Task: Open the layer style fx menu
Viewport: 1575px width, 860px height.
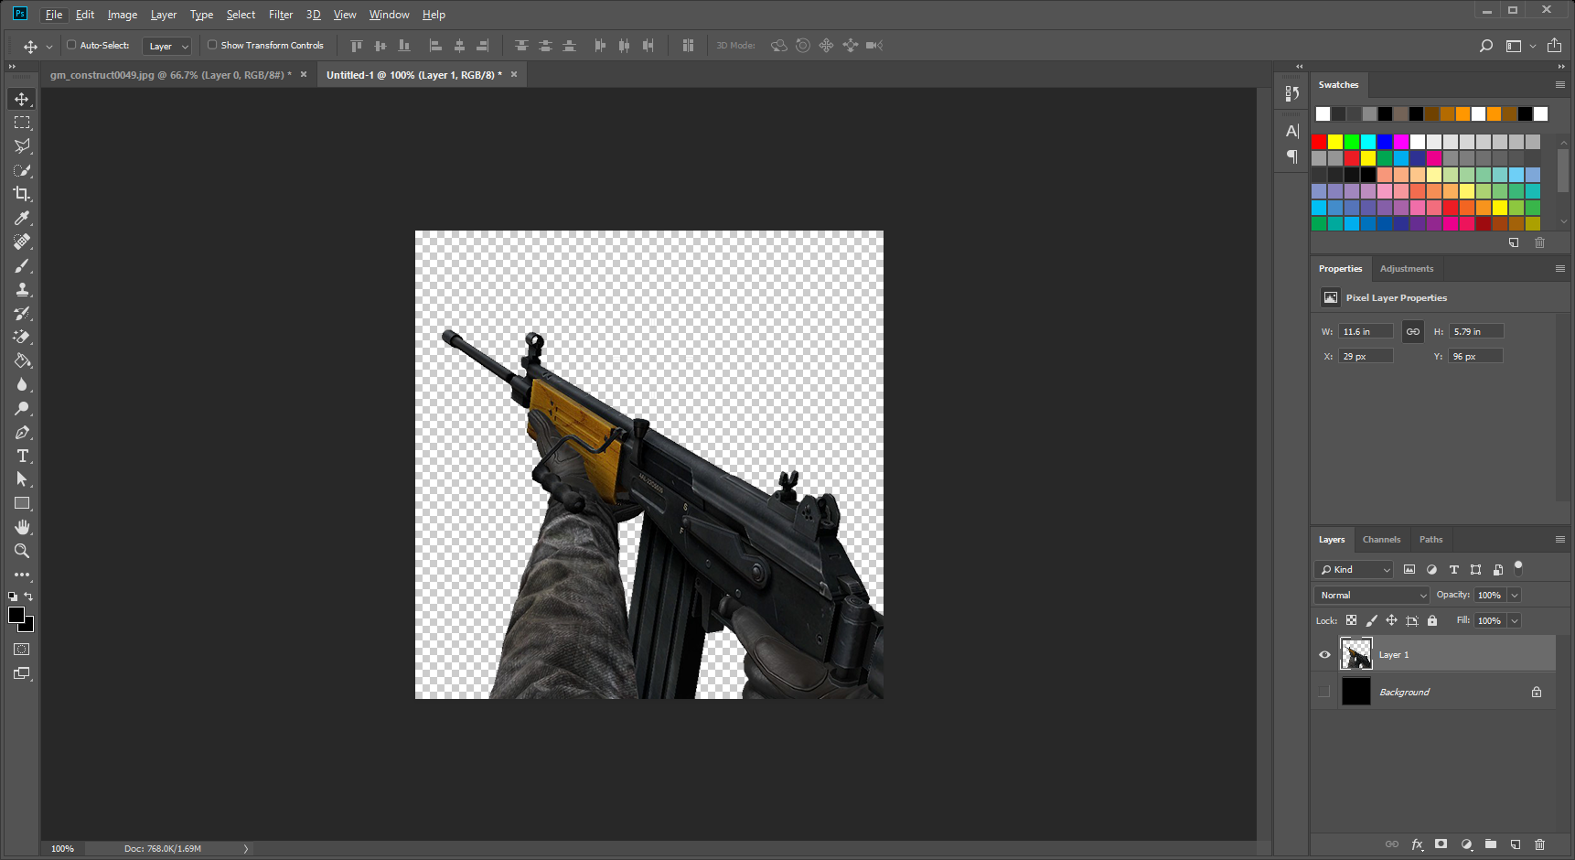Action: (1417, 844)
